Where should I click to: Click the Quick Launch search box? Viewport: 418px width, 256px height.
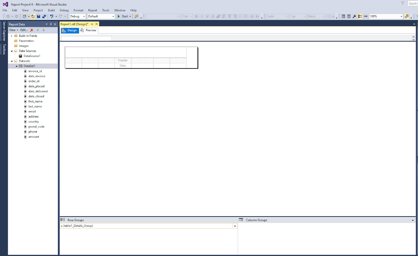click(413, 3)
